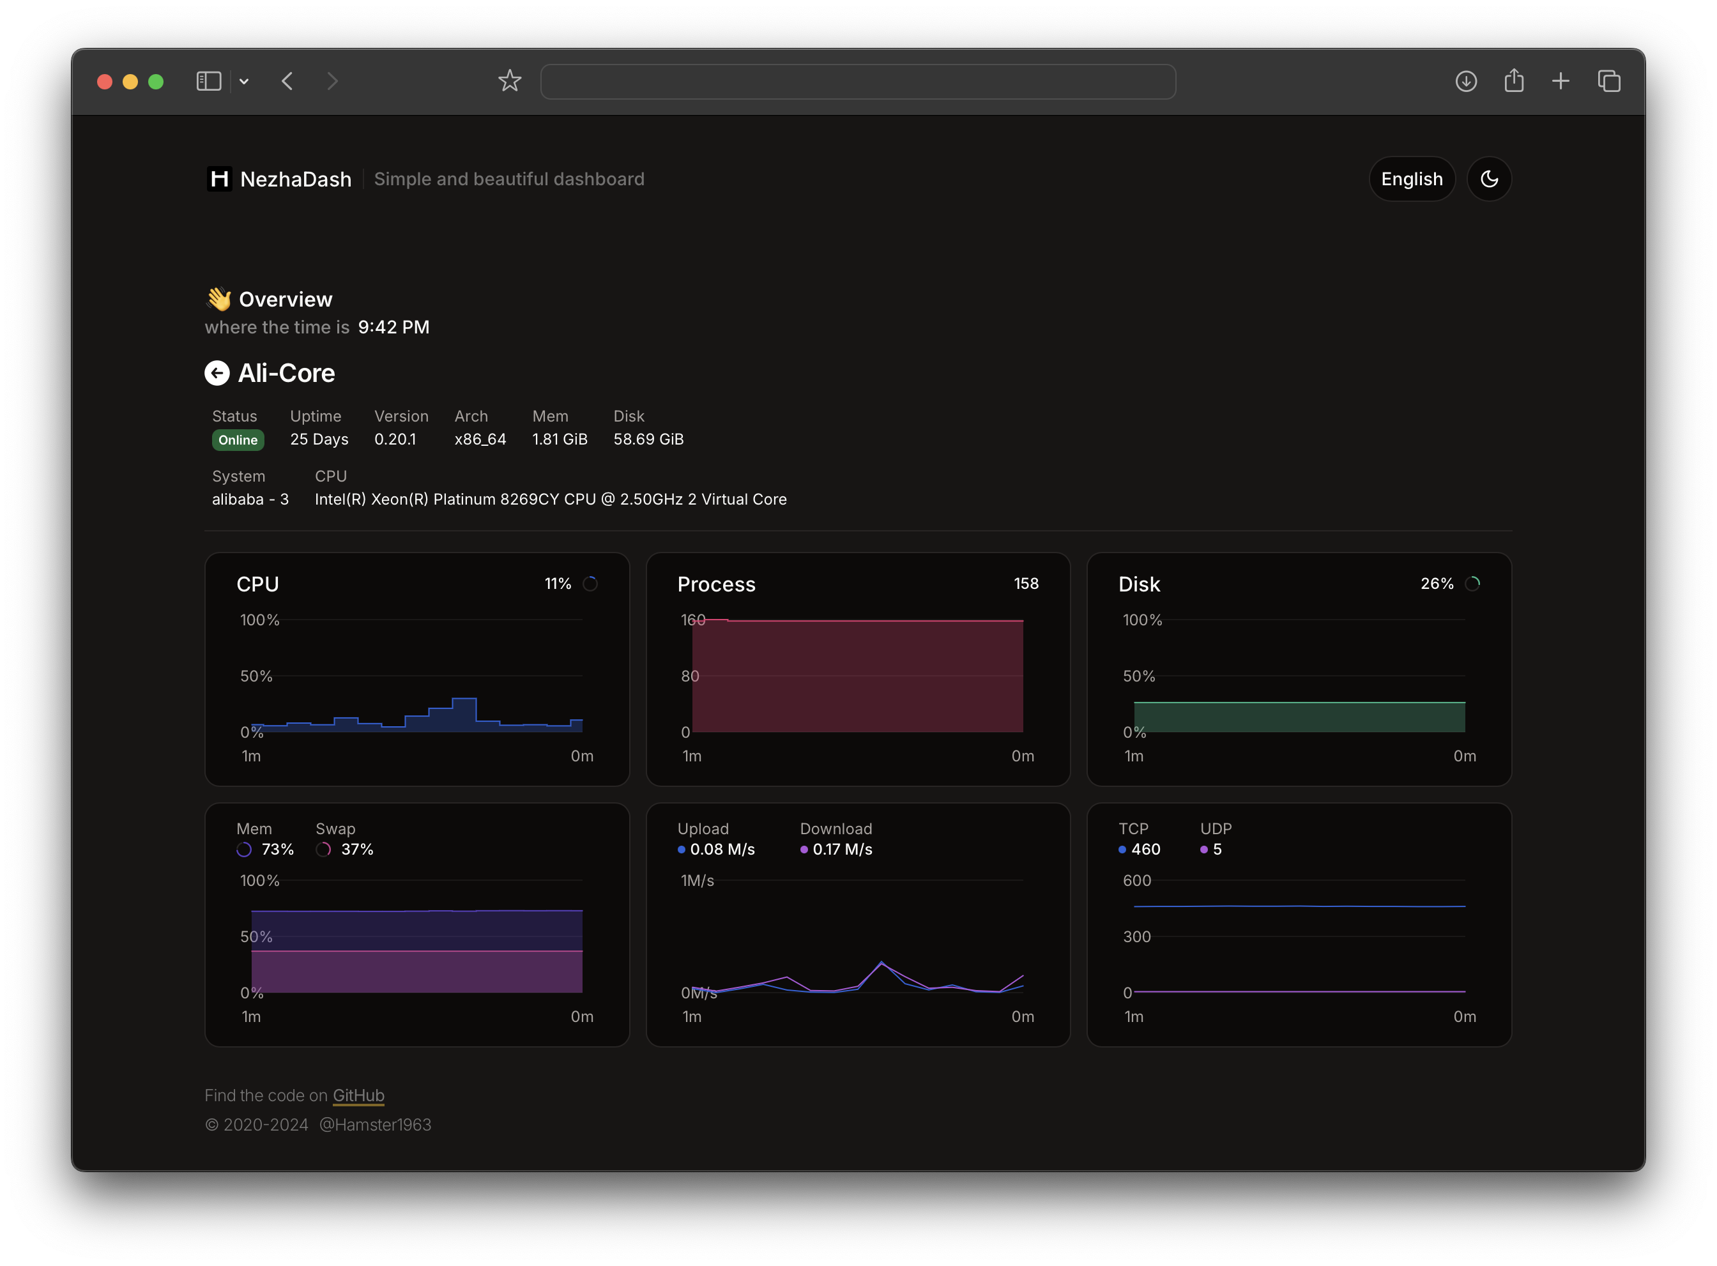Click the Disk usage ring indicator
This screenshot has height=1266, width=1717.
click(x=1472, y=584)
